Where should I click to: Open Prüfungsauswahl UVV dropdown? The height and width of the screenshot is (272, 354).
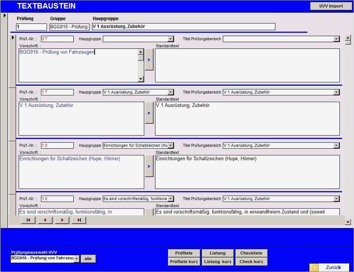pos(77,259)
